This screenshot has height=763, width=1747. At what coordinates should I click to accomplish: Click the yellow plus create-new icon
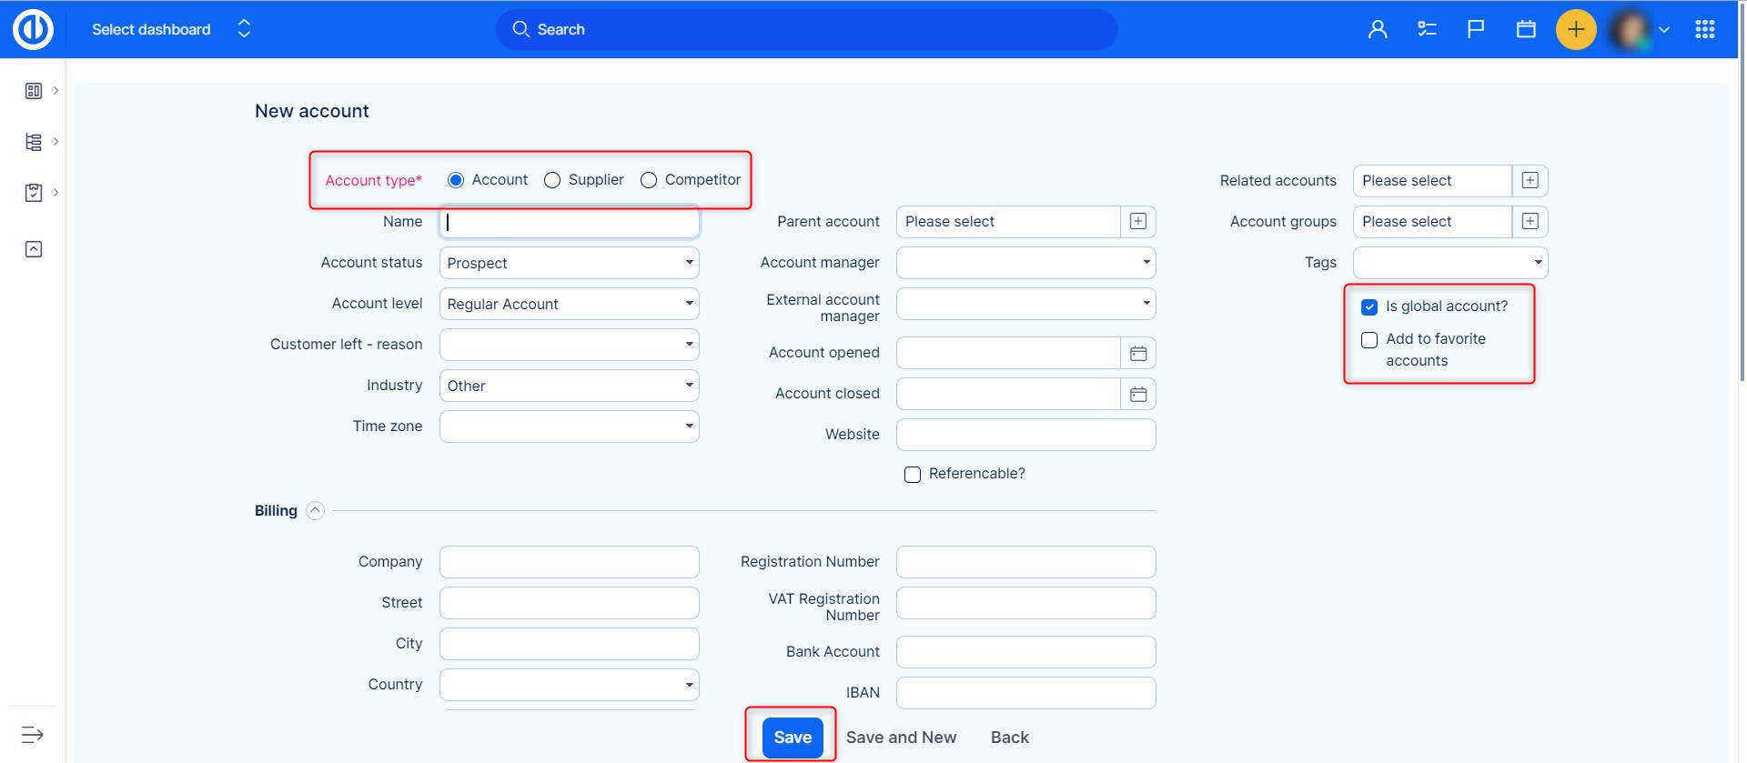(x=1576, y=29)
